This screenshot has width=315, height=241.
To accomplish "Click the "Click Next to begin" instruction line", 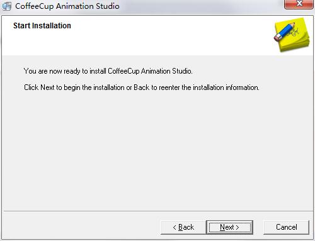I will point(142,87).
